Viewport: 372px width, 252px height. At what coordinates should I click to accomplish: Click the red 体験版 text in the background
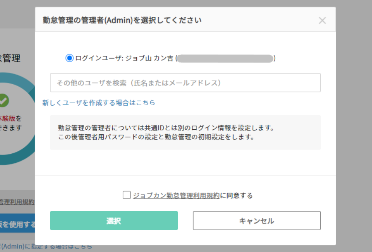pos(7,118)
